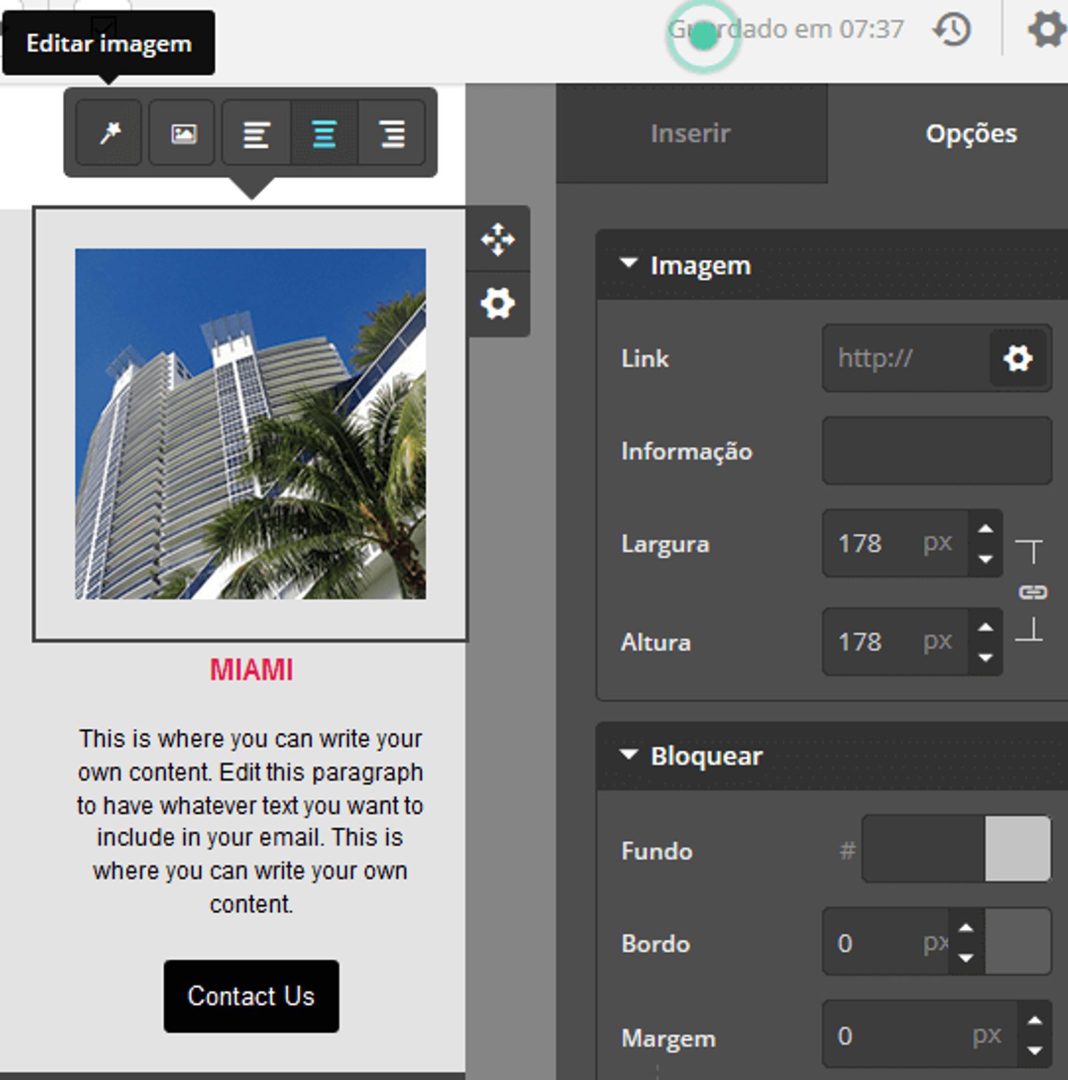The width and height of the screenshot is (1068, 1080).
Task: Switch to the Opções tab
Action: (971, 133)
